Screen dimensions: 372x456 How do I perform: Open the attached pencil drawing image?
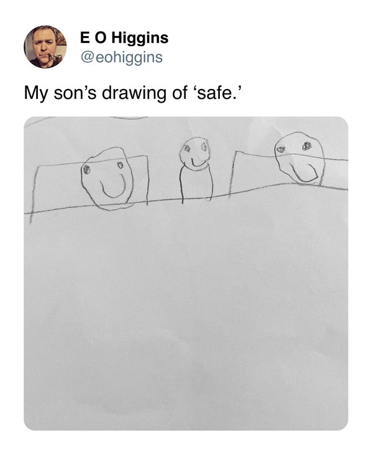(x=186, y=273)
